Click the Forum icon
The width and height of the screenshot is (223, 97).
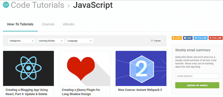152,41
